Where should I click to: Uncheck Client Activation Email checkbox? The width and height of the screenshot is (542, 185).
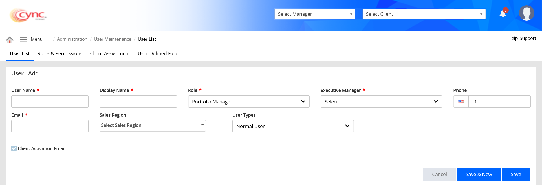pos(14,148)
